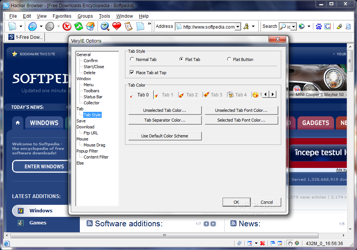
Task: Click the running man go icon
Action: (246, 26)
